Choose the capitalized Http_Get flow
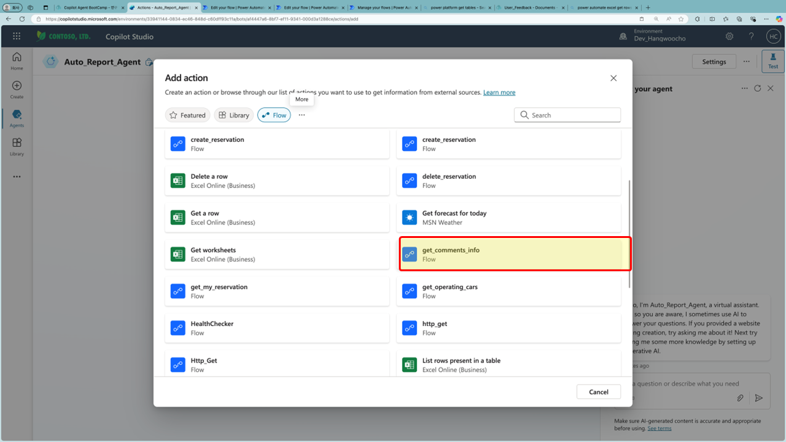 [277, 364]
